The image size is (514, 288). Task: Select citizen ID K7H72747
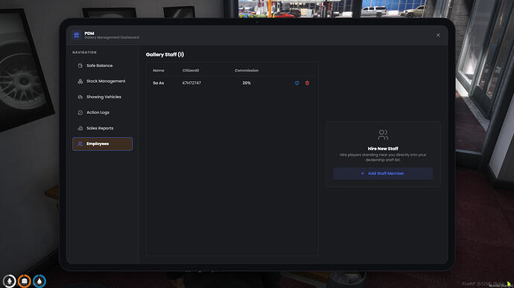point(191,83)
